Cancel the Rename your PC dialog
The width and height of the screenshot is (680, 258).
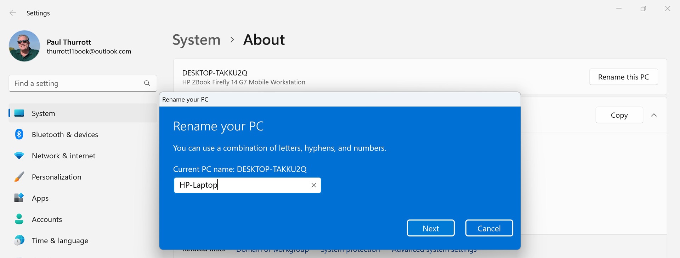click(x=489, y=228)
